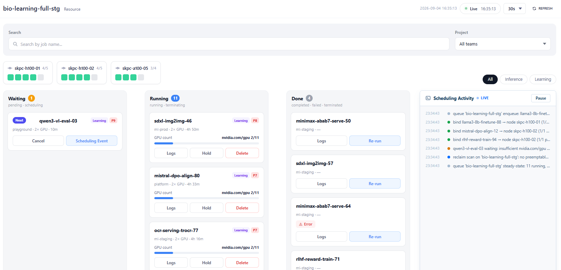Re-run the minimax-abab7-serve-50 job

(x=375, y=141)
